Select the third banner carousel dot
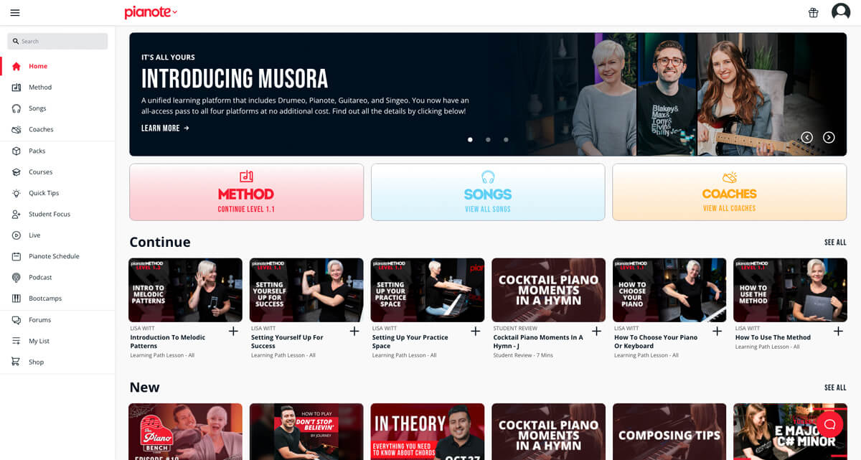 pos(506,140)
